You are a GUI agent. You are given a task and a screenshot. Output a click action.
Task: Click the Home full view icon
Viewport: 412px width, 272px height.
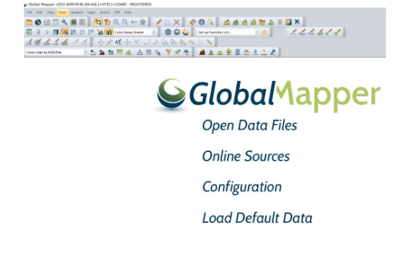point(142,22)
